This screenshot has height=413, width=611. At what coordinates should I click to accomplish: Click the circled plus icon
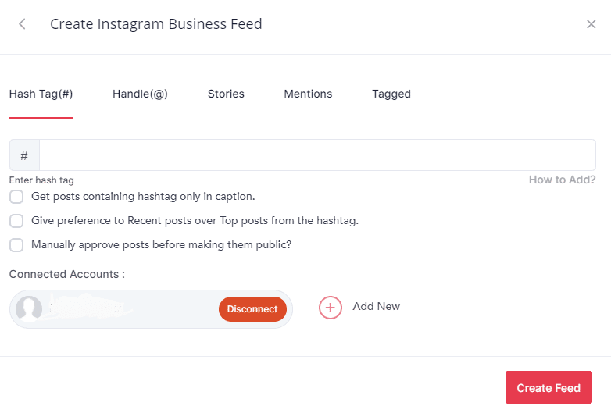click(x=331, y=308)
